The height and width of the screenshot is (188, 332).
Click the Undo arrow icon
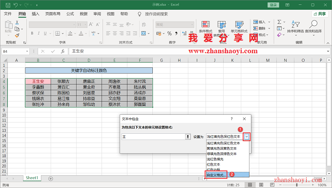16,5
